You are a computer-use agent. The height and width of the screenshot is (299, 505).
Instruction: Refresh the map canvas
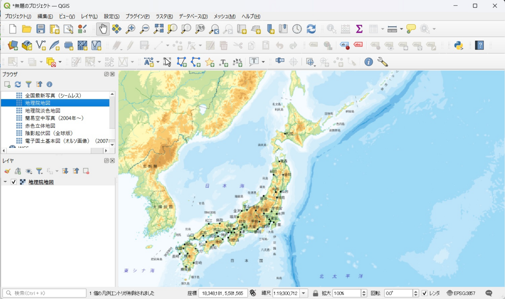(311, 29)
